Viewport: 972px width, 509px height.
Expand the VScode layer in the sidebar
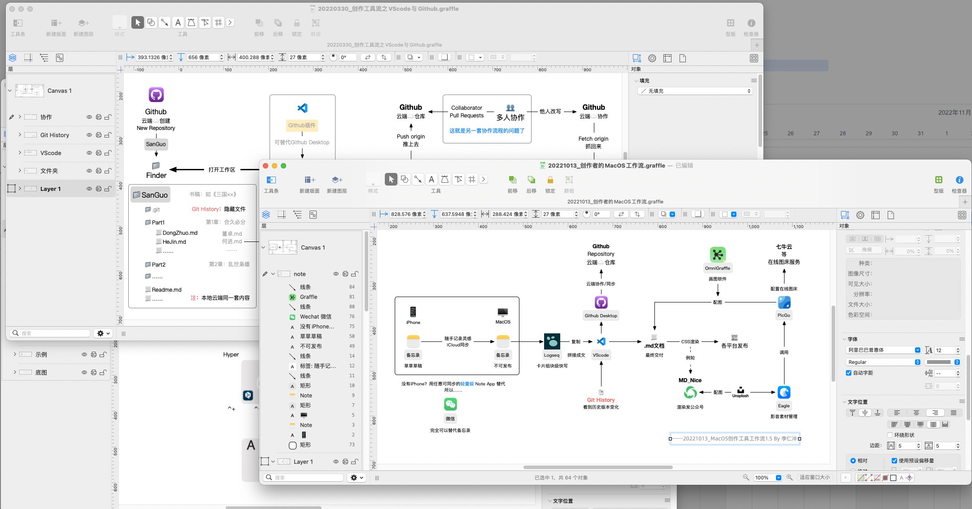tap(20, 153)
